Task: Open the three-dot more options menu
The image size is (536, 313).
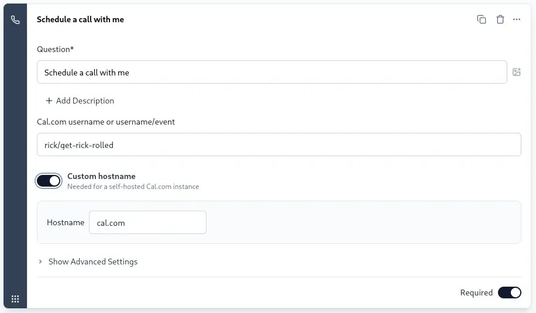Action: pos(516,19)
